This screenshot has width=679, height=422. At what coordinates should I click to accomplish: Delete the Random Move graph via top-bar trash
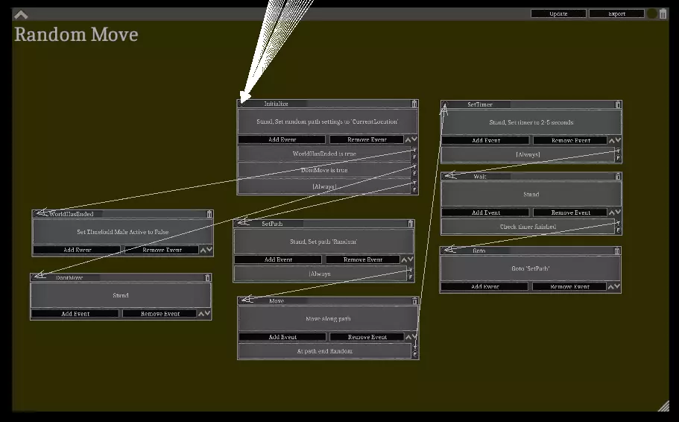663,14
